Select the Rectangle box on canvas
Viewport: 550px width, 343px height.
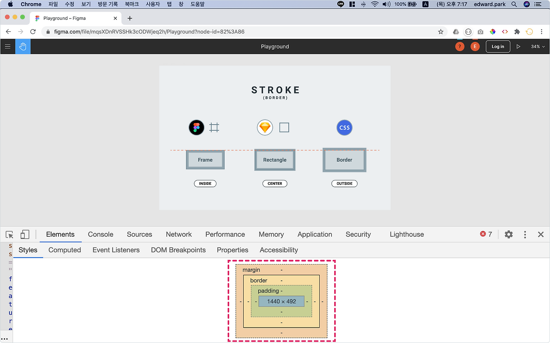[275, 160]
